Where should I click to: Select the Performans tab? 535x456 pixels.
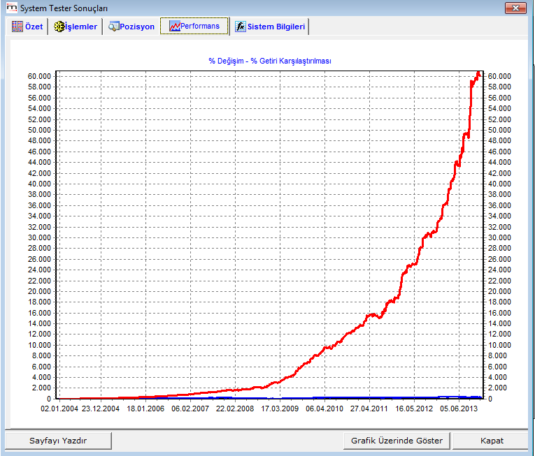pyautogui.click(x=194, y=26)
